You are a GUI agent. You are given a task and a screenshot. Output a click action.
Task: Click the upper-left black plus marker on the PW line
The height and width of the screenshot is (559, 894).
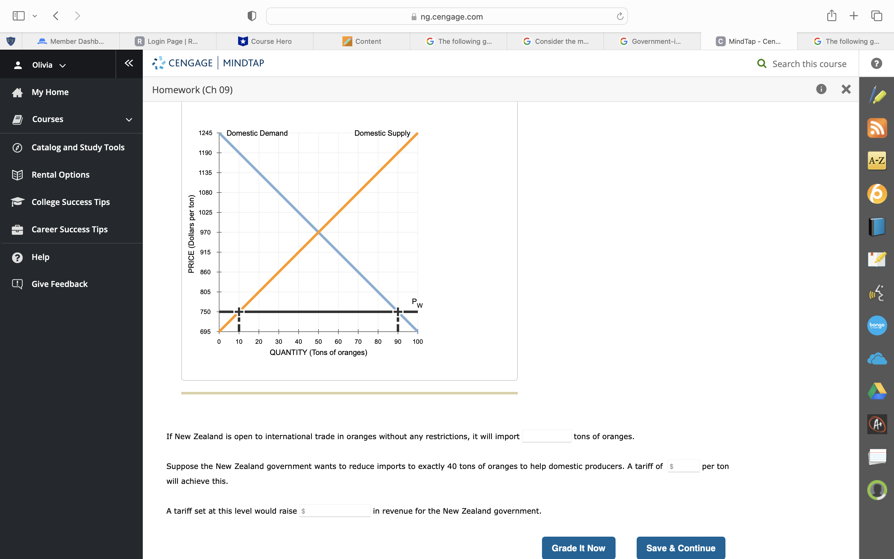coord(239,312)
